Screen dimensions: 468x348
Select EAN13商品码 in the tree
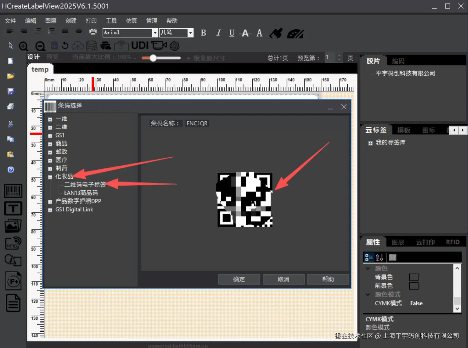point(81,193)
